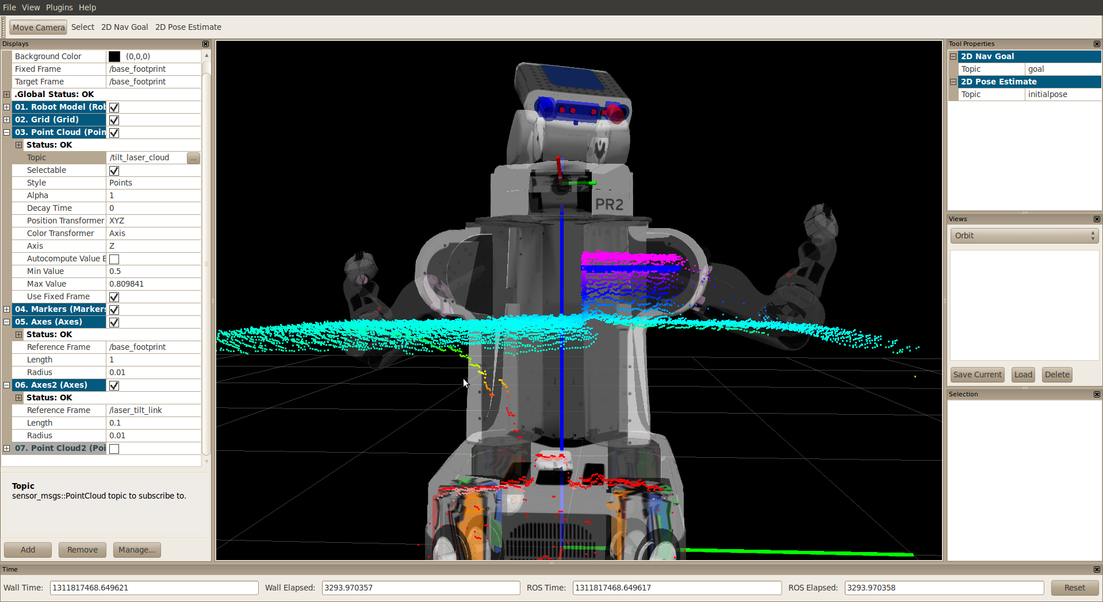Click the Displays panel scroll up arrow
This screenshot has width=1103, height=602.
(206, 56)
